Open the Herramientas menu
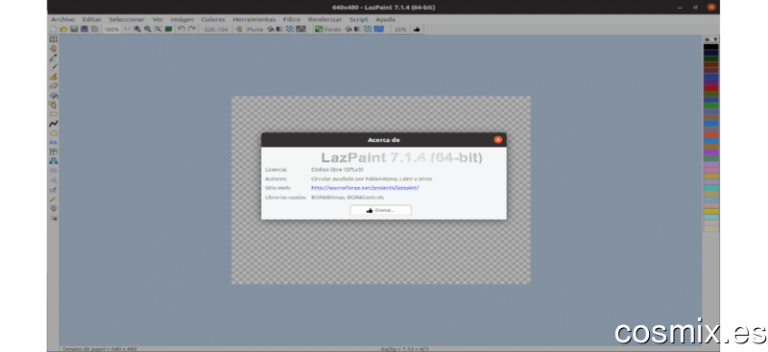This screenshot has width=768, height=352. coord(253,19)
